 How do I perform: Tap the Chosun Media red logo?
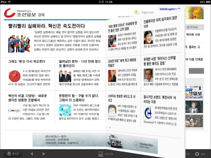tap(10, 13)
